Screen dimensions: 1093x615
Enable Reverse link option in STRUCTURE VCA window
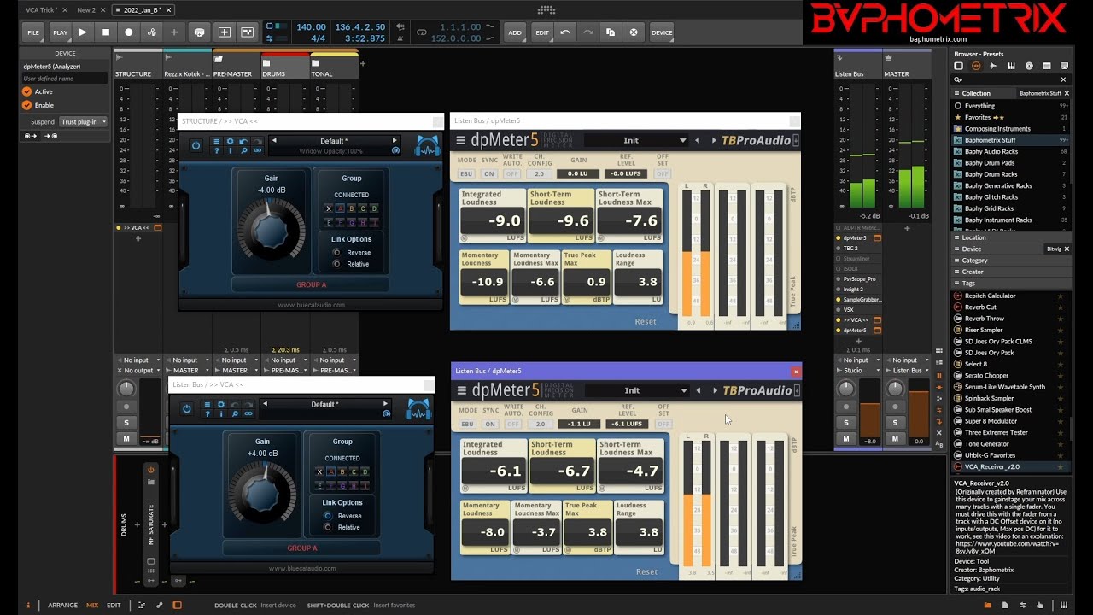tap(336, 253)
